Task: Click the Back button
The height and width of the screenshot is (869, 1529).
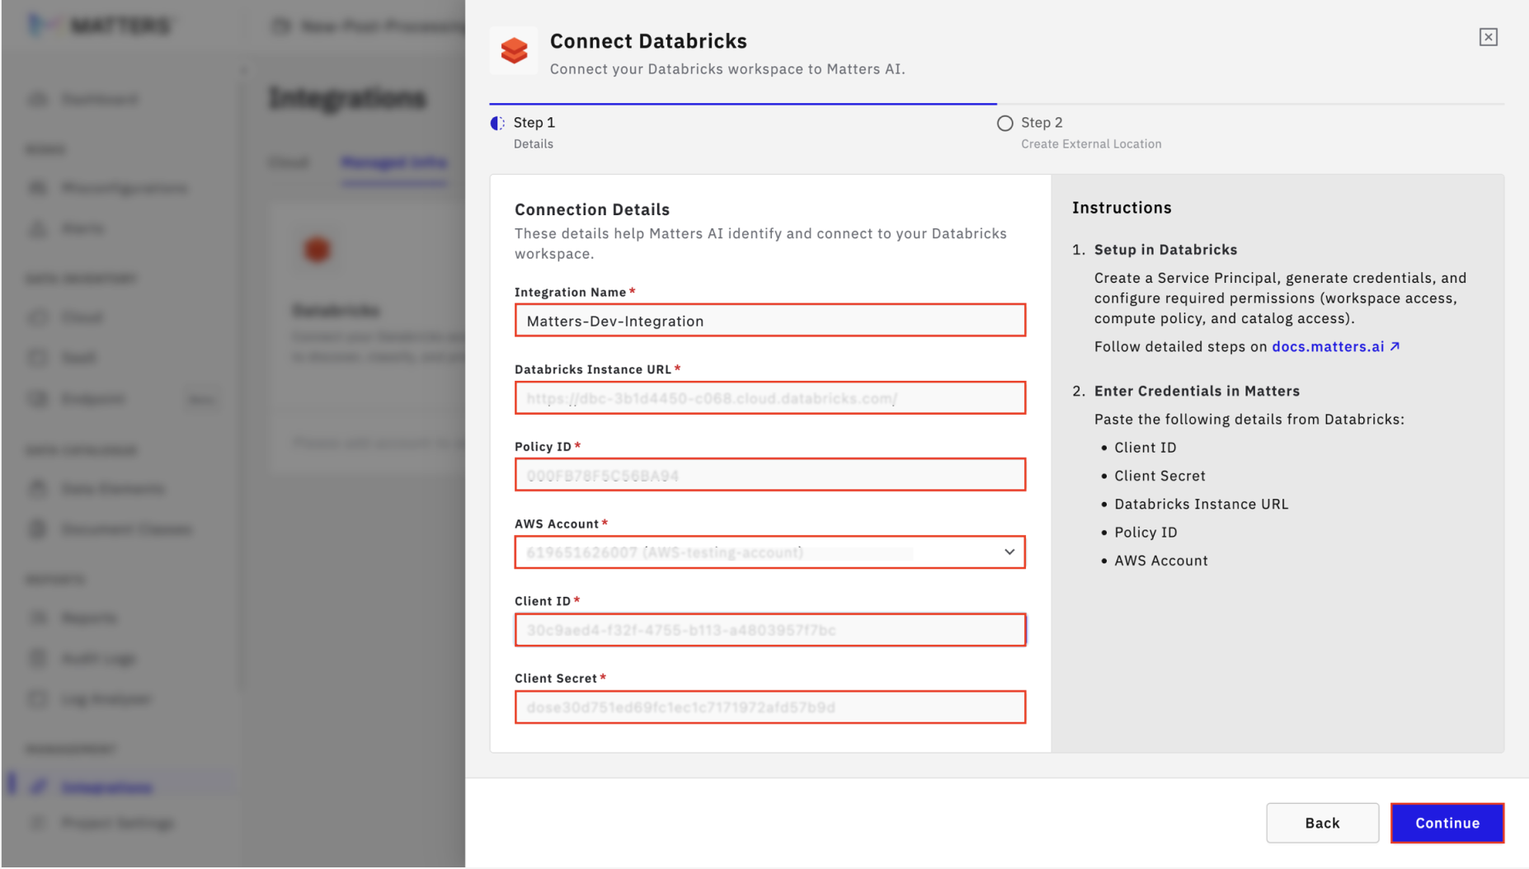Action: [1322, 823]
